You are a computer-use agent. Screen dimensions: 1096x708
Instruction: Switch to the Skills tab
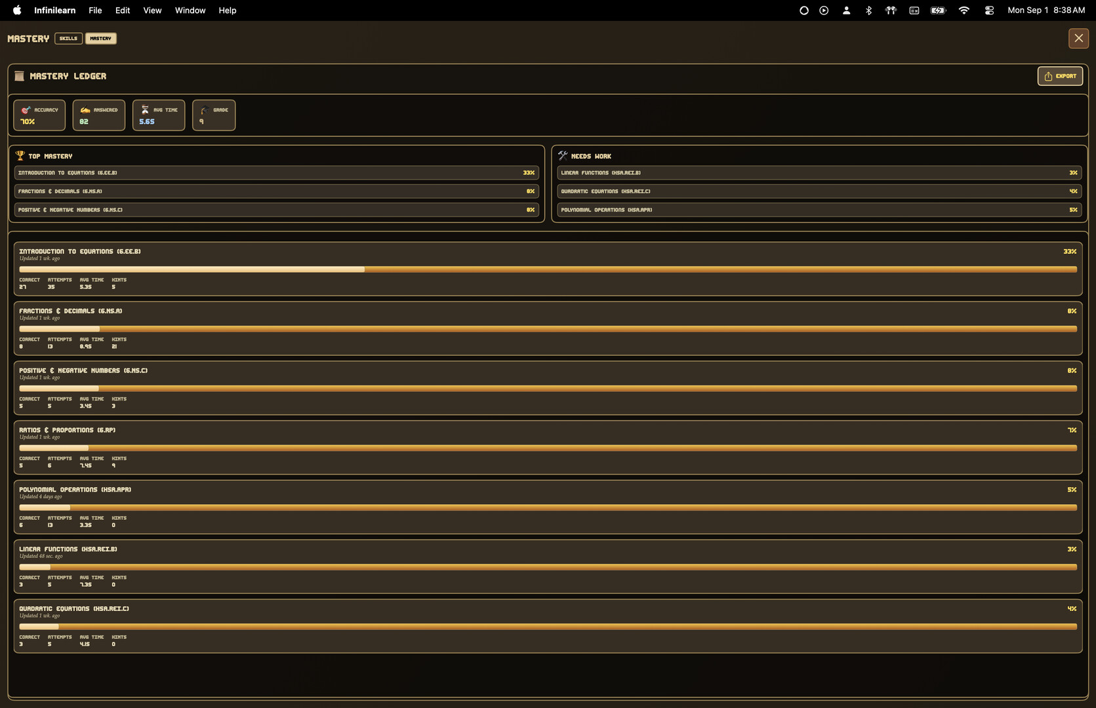pyautogui.click(x=68, y=38)
